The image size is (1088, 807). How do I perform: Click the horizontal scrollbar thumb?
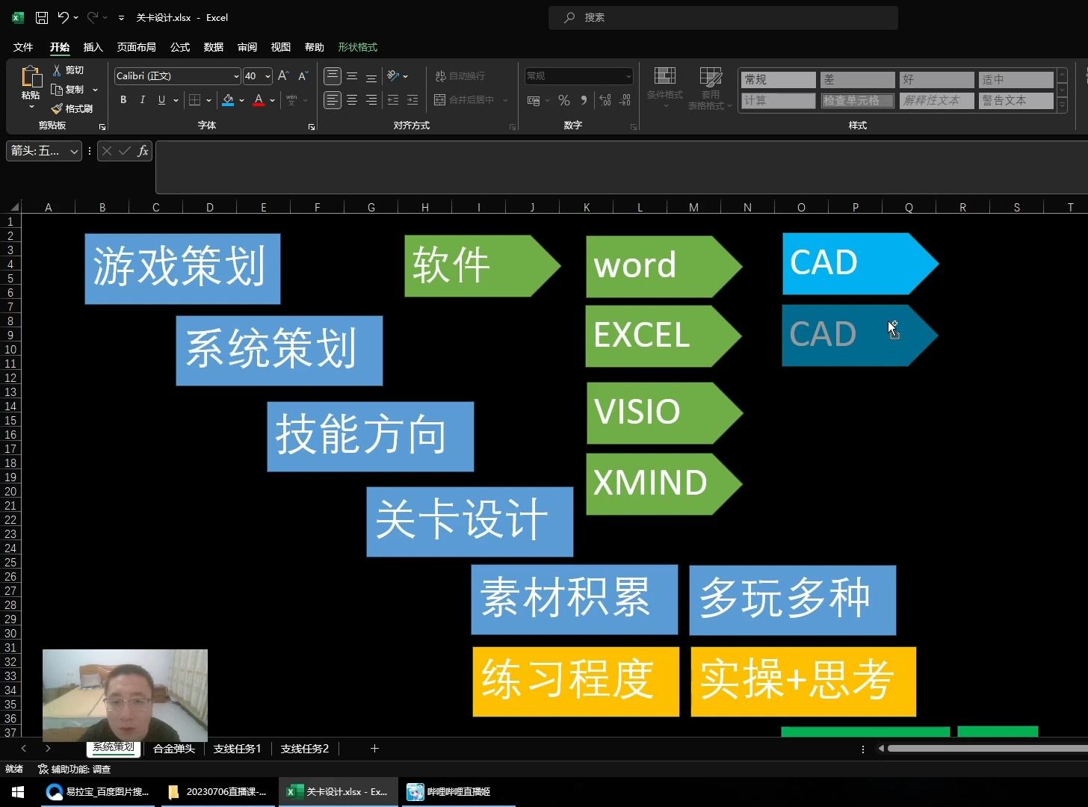pos(988,748)
